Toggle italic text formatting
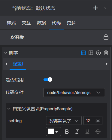The image size is (112, 140). [x=77, y=132]
